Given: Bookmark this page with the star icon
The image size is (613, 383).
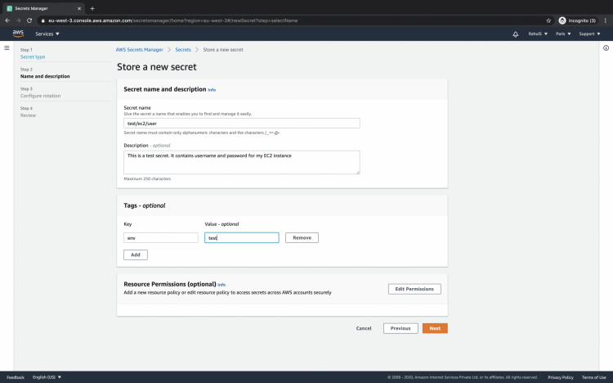Looking at the screenshot, I should (548, 20).
